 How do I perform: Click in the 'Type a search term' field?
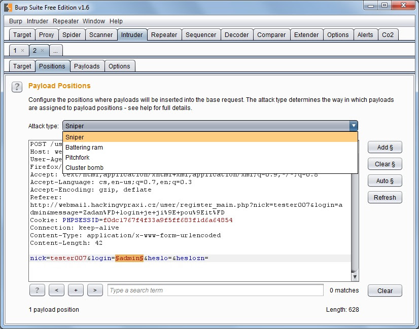[x=216, y=290]
